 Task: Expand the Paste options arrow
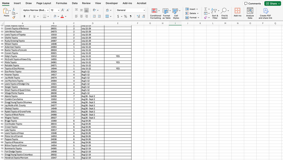click(10, 11)
